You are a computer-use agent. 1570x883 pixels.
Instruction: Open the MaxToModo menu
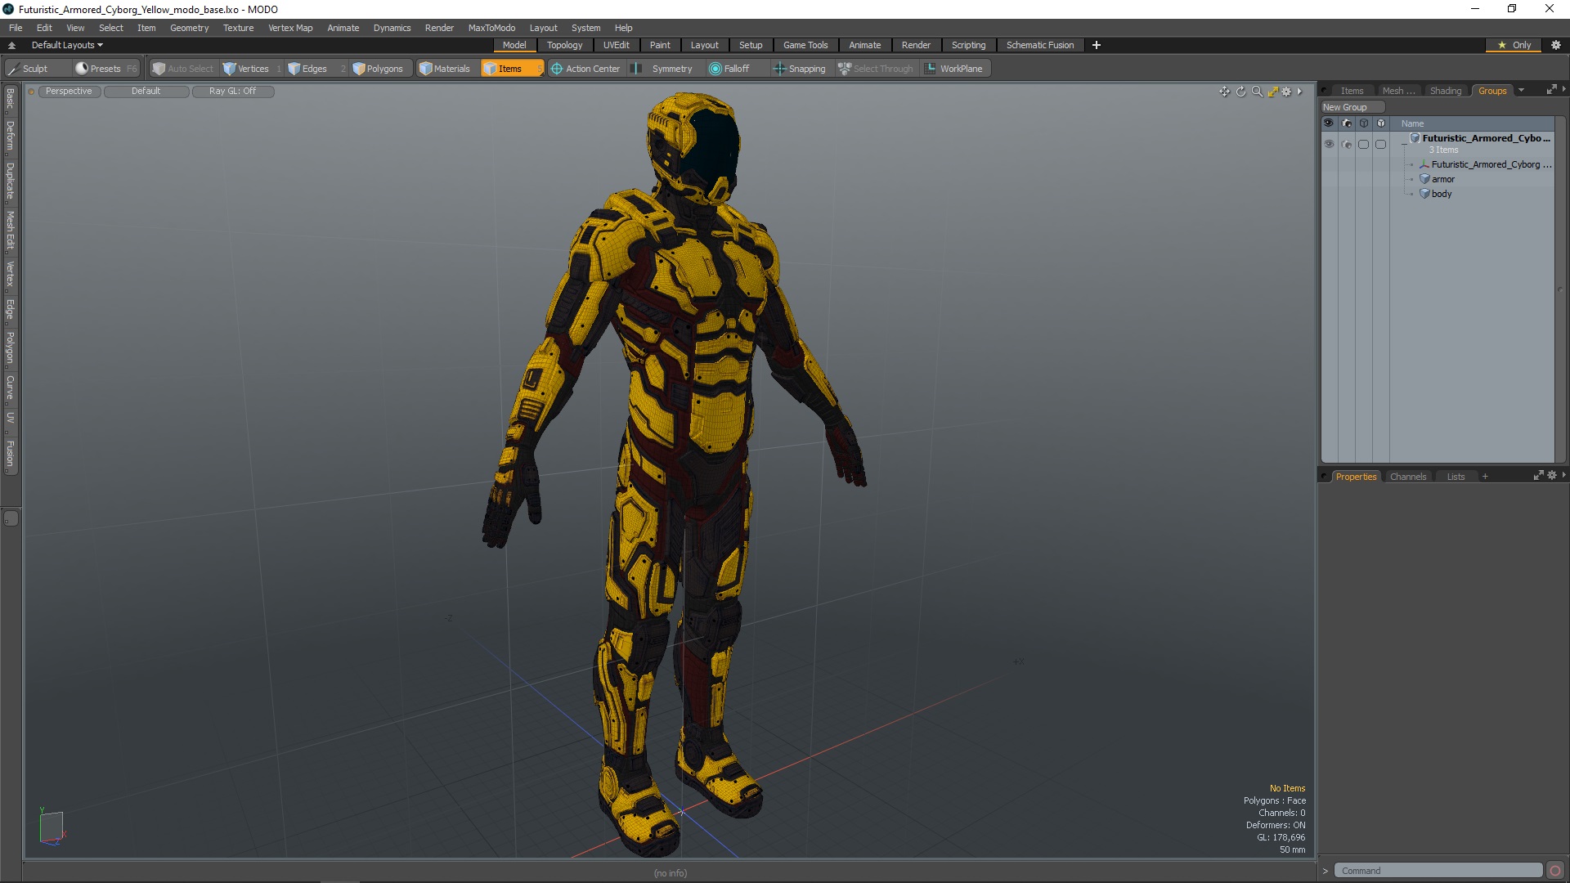(491, 28)
